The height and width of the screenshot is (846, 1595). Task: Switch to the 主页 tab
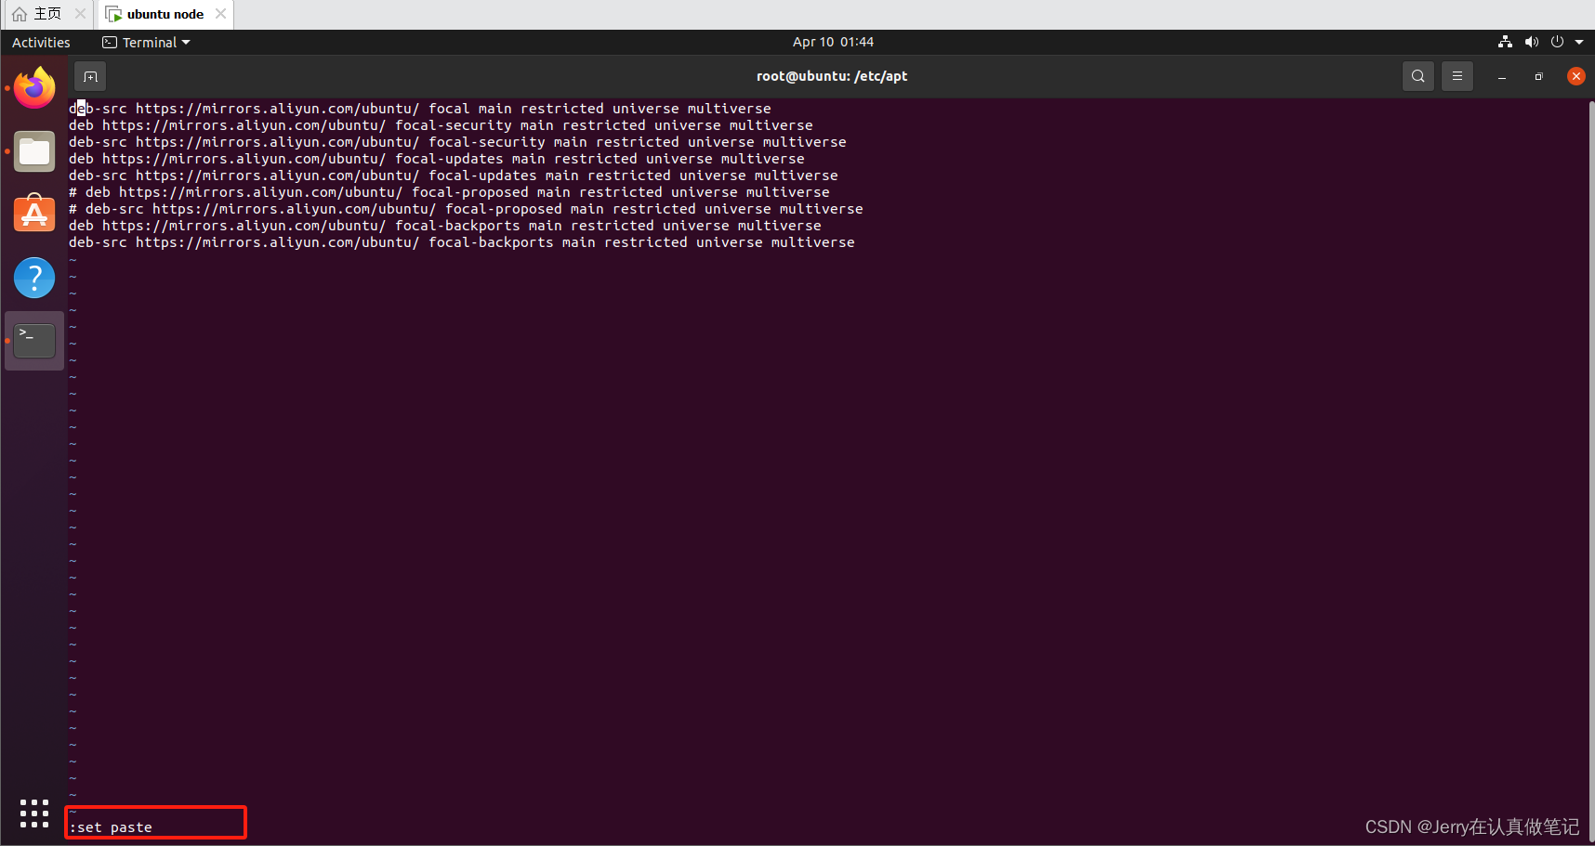(41, 14)
